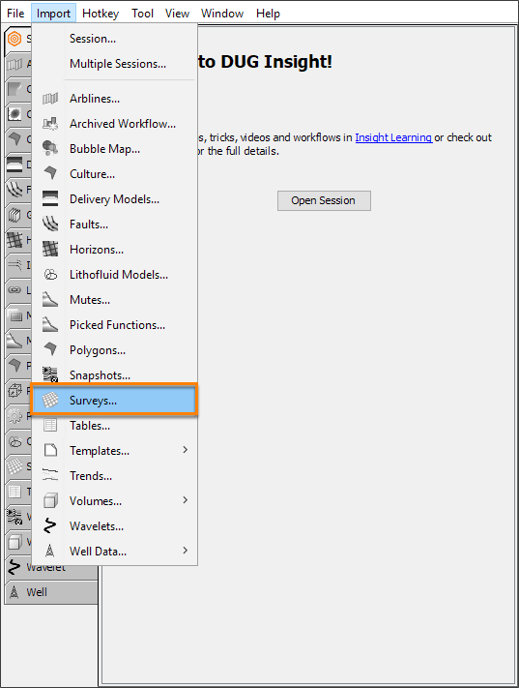Select Mutes... import option

[x=114, y=300]
